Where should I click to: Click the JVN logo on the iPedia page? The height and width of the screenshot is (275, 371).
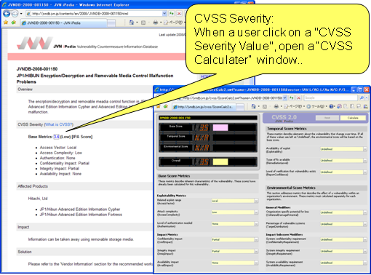point(35,43)
